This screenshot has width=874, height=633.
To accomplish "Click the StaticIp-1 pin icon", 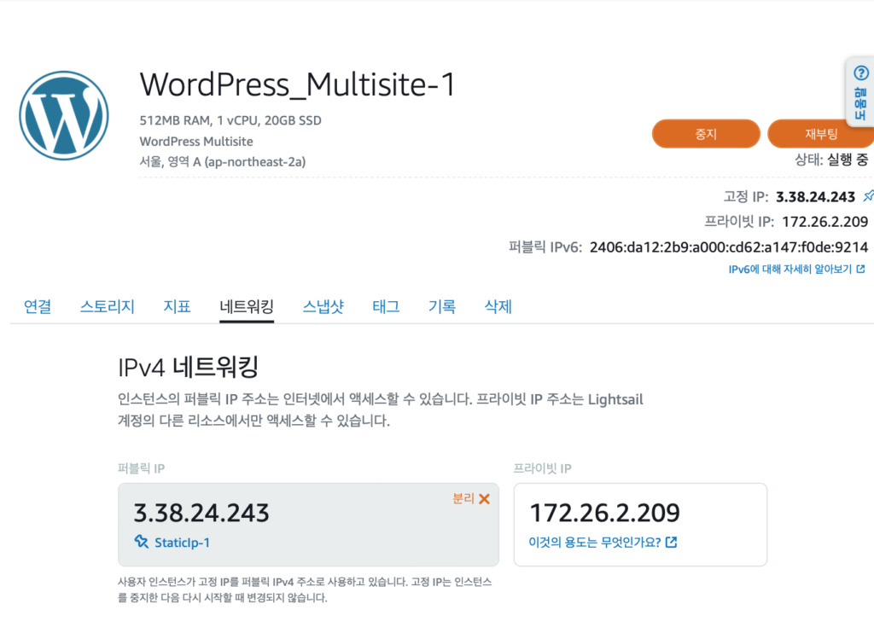I will point(142,542).
